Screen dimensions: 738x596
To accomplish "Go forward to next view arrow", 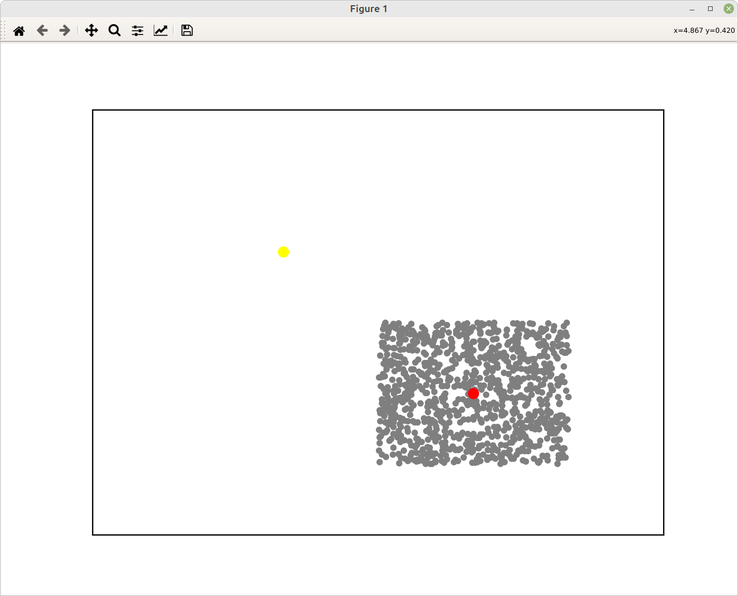I will (65, 31).
